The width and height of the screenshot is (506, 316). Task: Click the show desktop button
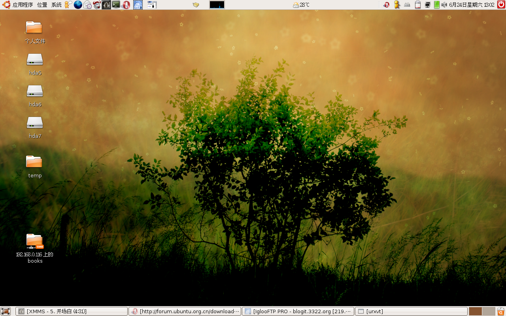pyautogui.click(x=5, y=311)
